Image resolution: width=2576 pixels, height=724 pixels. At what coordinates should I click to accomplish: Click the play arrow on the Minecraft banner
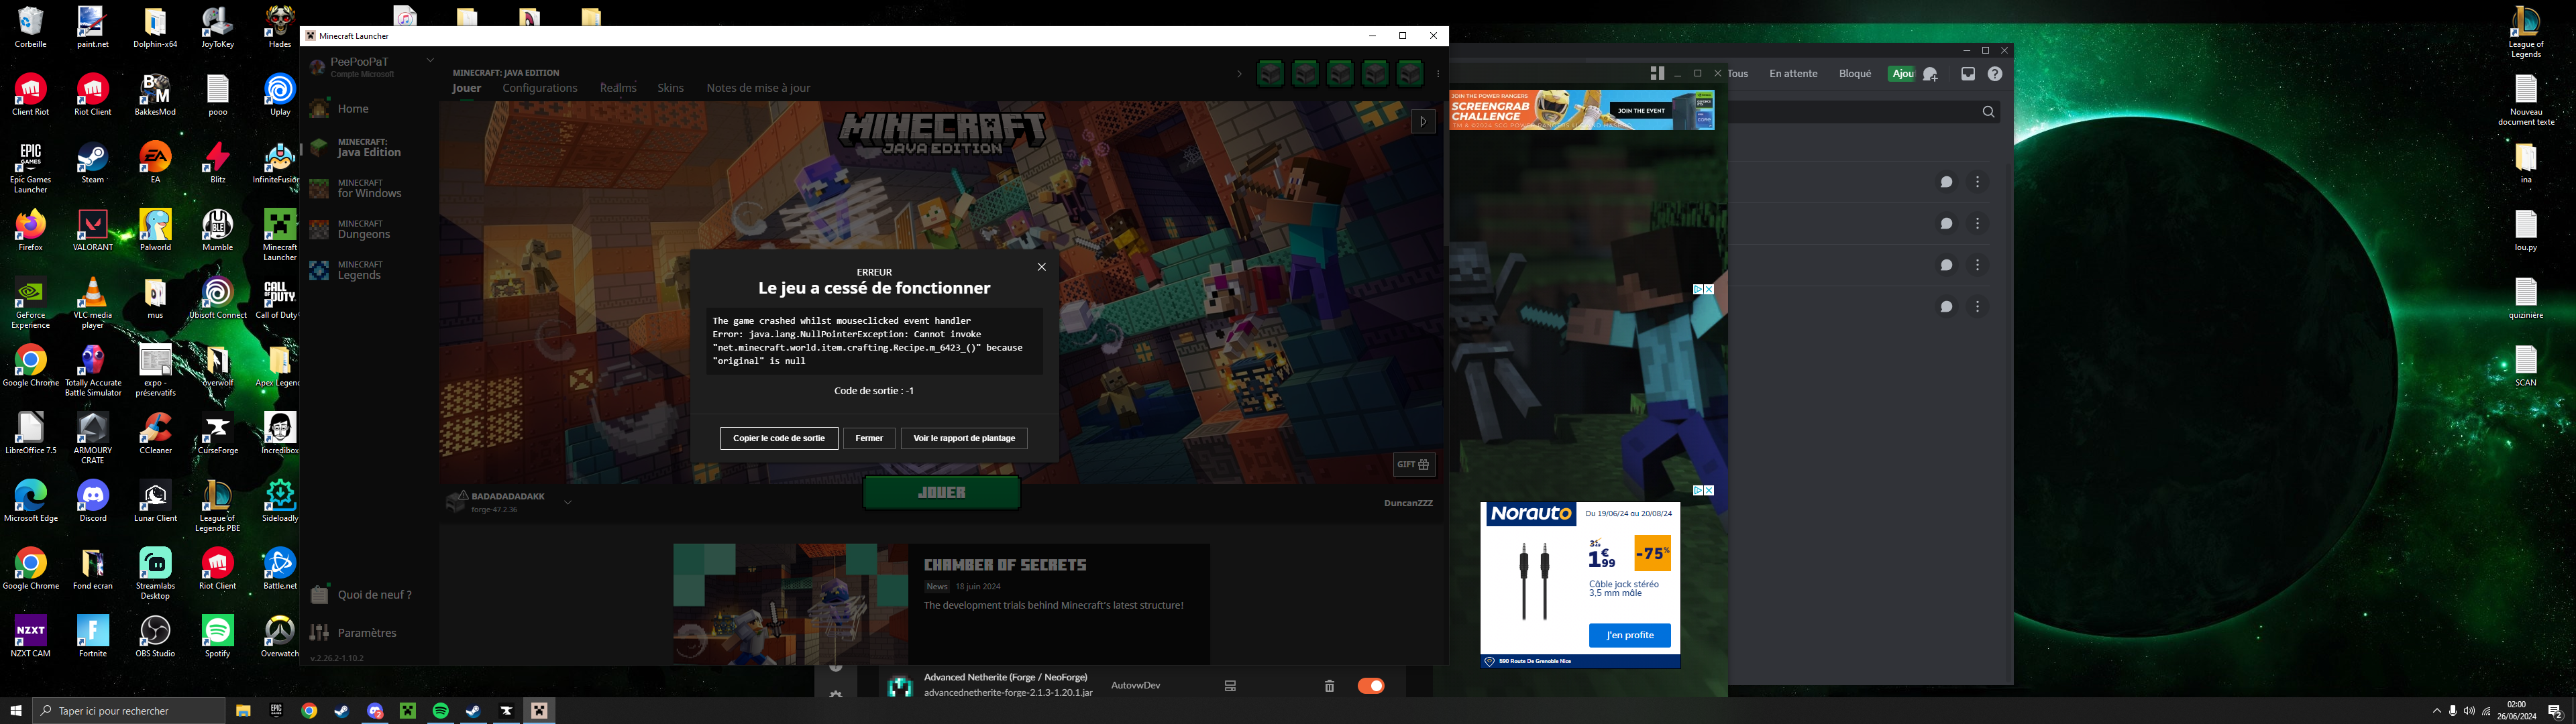[1423, 121]
